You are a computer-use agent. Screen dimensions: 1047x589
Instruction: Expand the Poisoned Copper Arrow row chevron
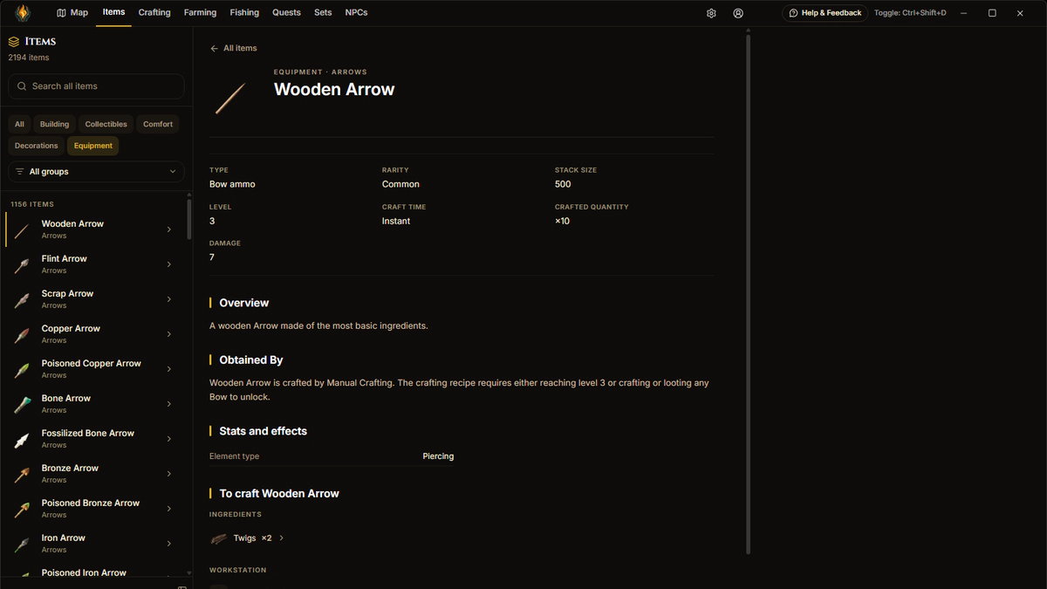tap(168, 369)
